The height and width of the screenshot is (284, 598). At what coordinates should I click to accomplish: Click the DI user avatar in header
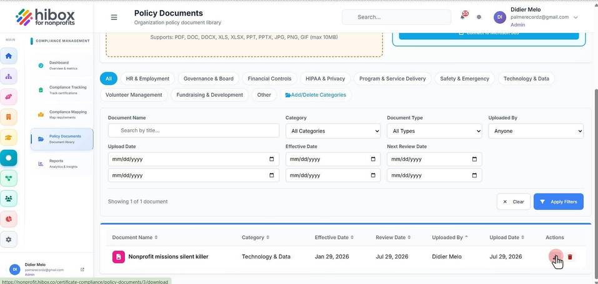(500, 17)
